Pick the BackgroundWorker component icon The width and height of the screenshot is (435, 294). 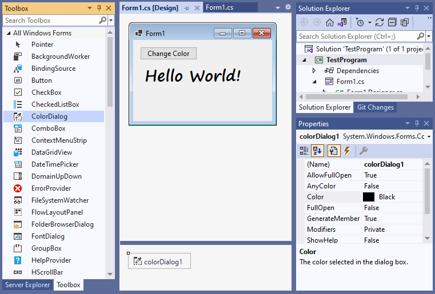(18, 57)
